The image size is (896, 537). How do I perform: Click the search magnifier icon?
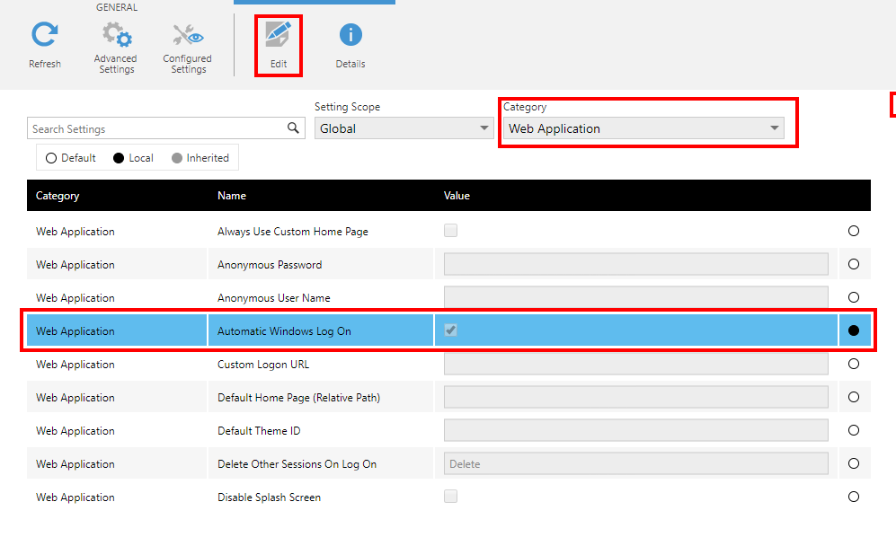pyautogui.click(x=293, y=128)
